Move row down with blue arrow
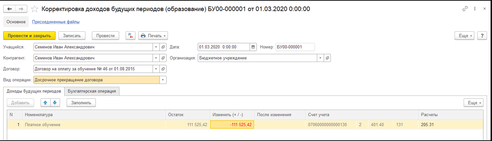Image resolution: width=492 pixels, height=141 pixels. tap(55, 103)
